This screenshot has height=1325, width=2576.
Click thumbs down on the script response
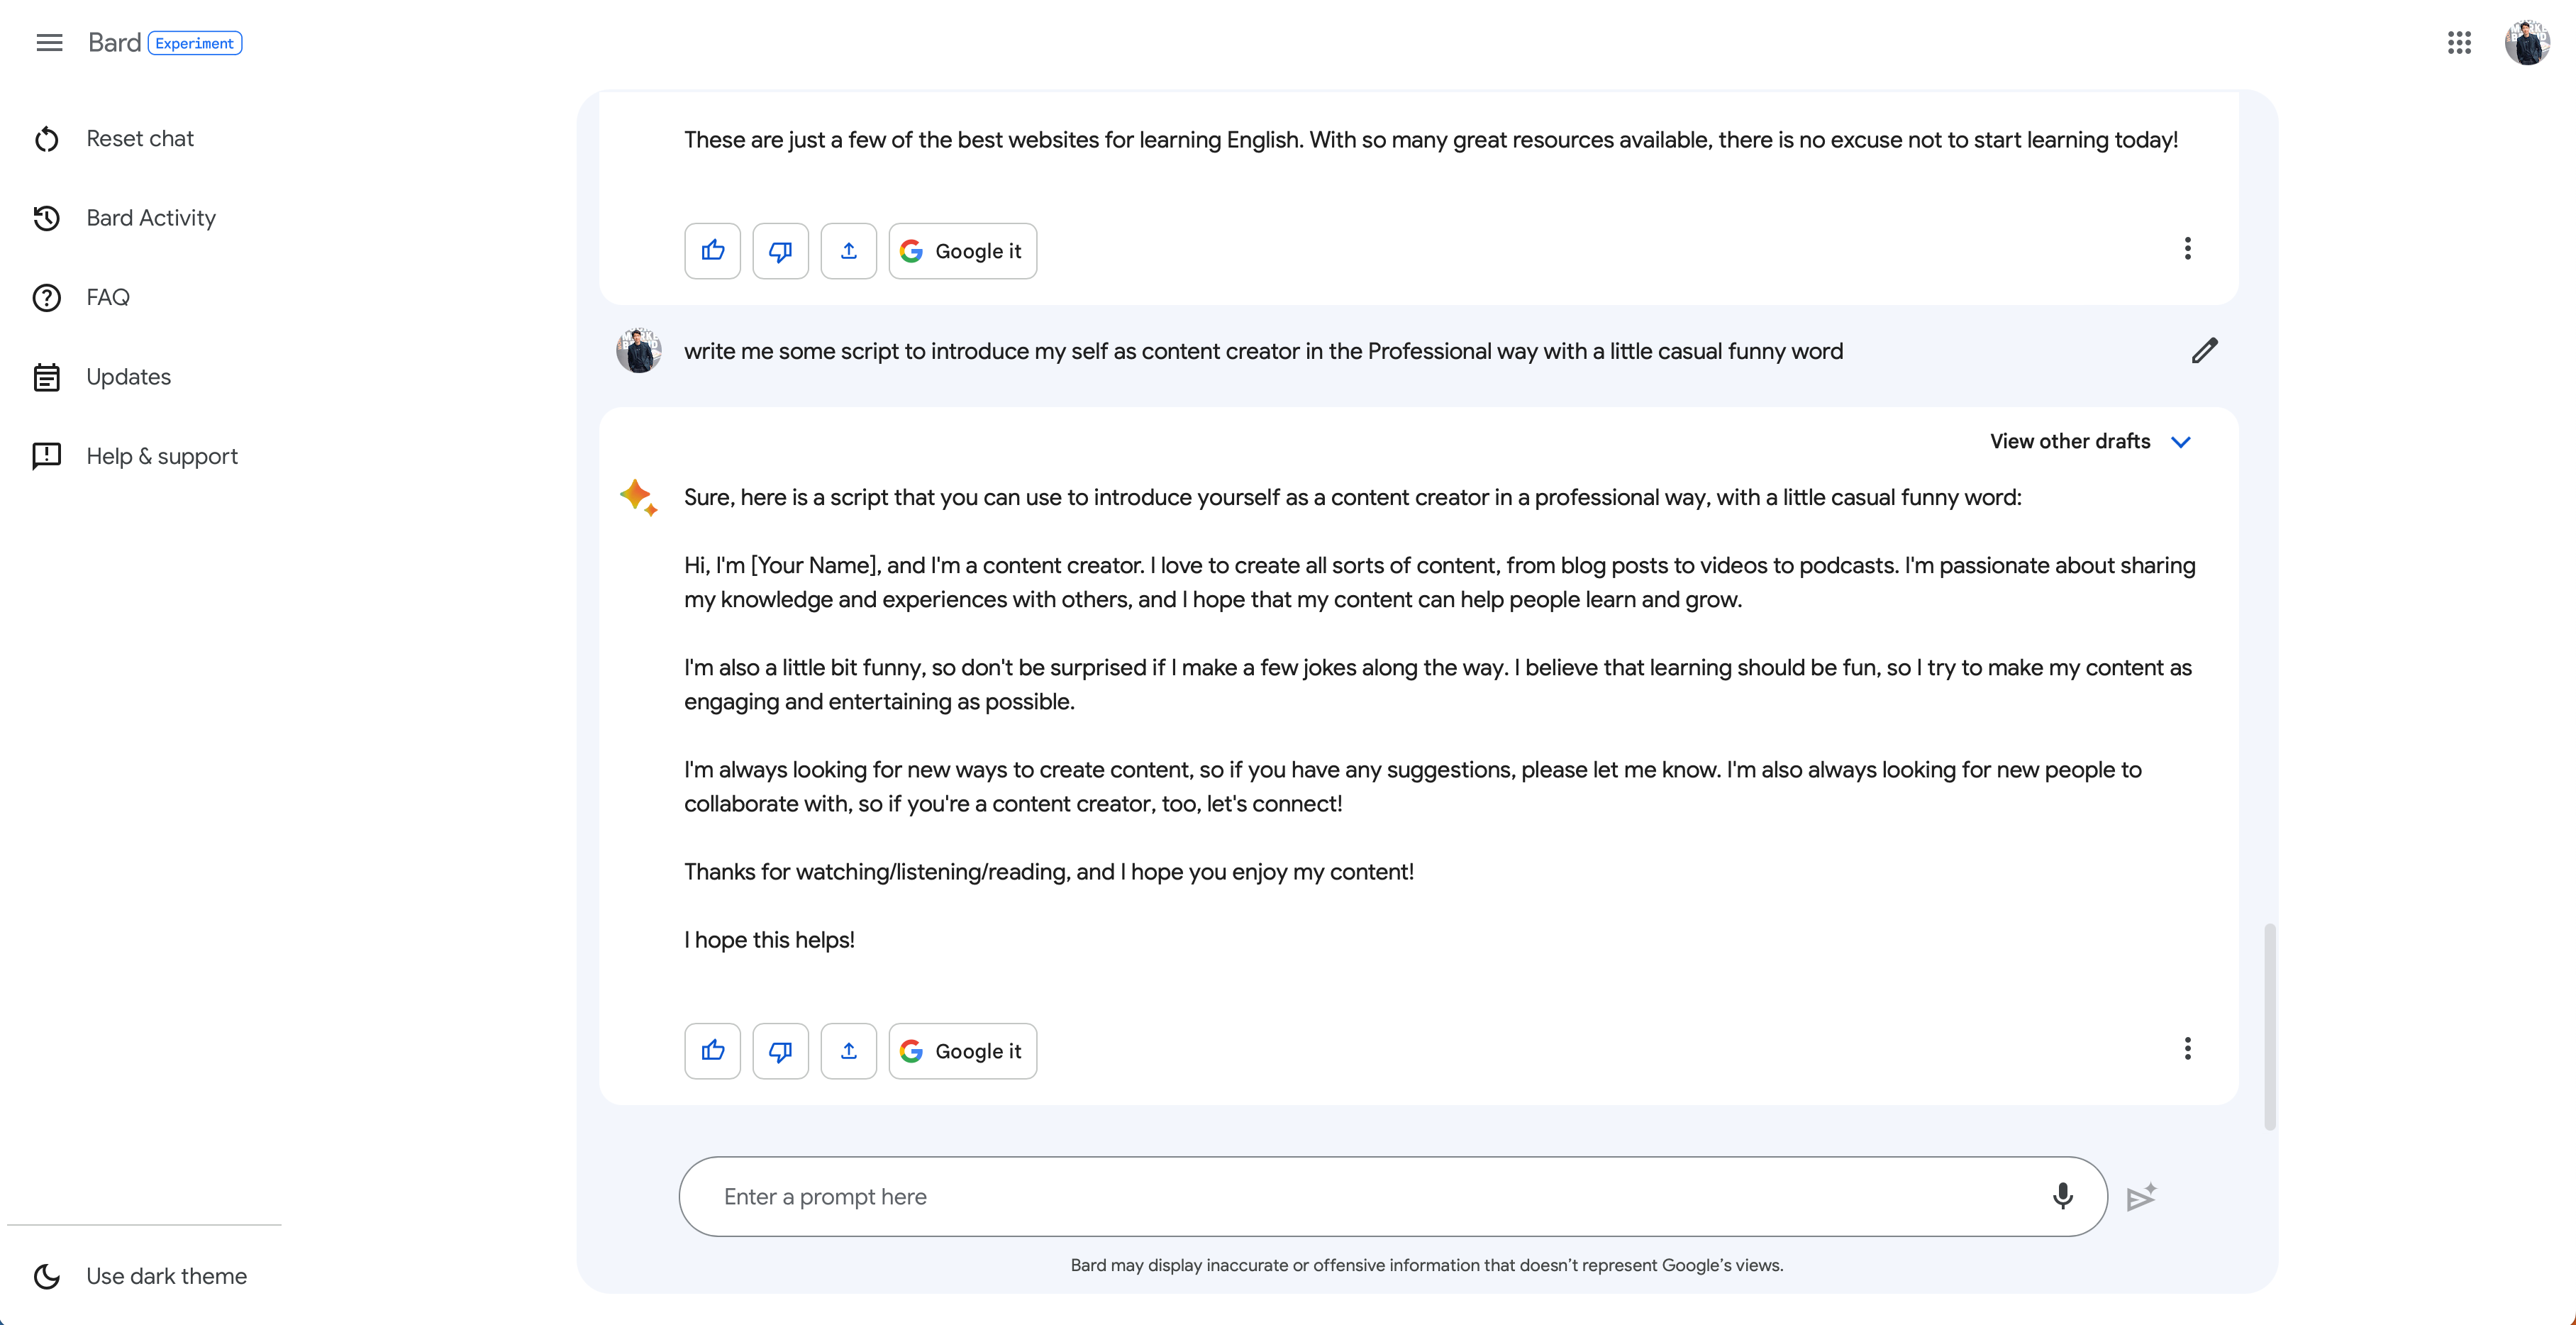(780, 1050)
